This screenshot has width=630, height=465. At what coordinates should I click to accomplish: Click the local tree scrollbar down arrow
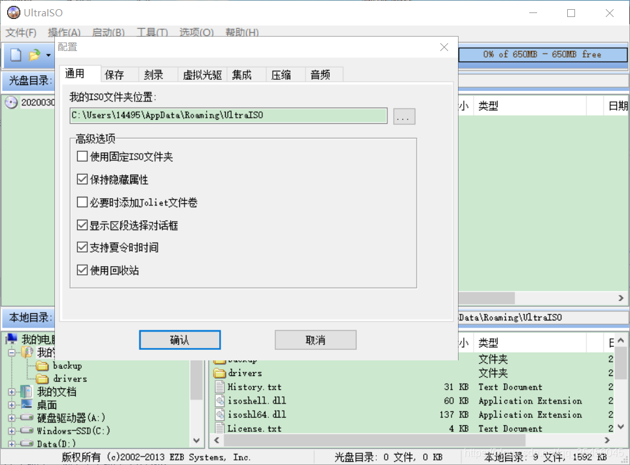pyautogui.click(x=196, y=441)
